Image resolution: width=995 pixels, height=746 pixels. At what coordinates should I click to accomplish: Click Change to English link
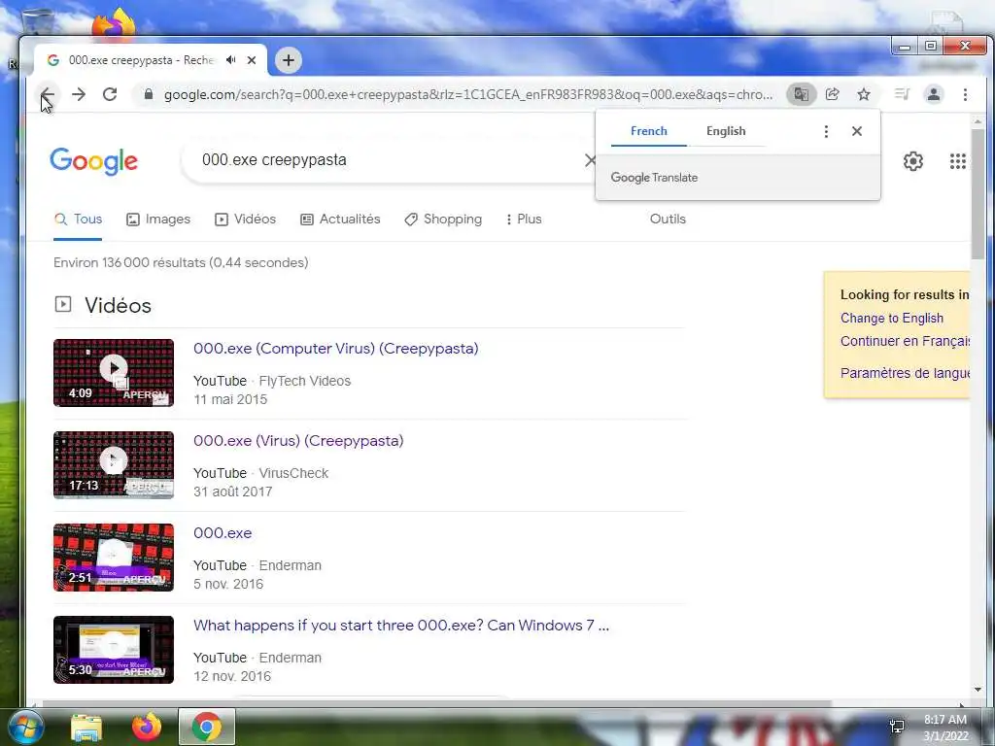pos(892,318)
